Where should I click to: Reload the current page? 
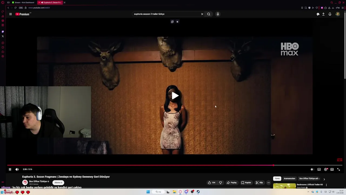[x=15, y=8]
